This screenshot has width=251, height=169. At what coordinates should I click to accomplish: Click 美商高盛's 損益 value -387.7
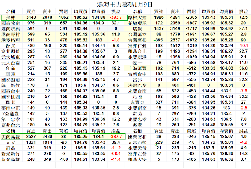[116, 137]
